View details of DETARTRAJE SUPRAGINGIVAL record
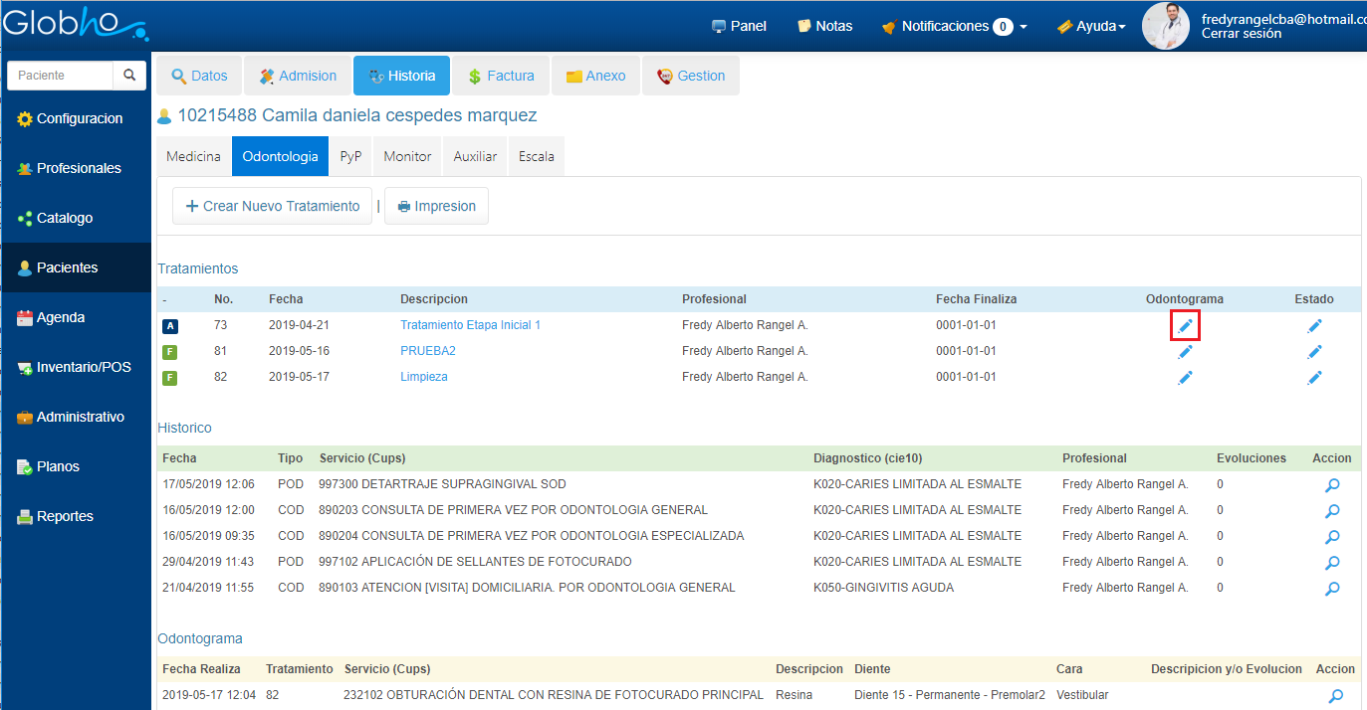The height and width of the screenshot is (710, 1367). pyautogui.click(x=1332, y=485)
